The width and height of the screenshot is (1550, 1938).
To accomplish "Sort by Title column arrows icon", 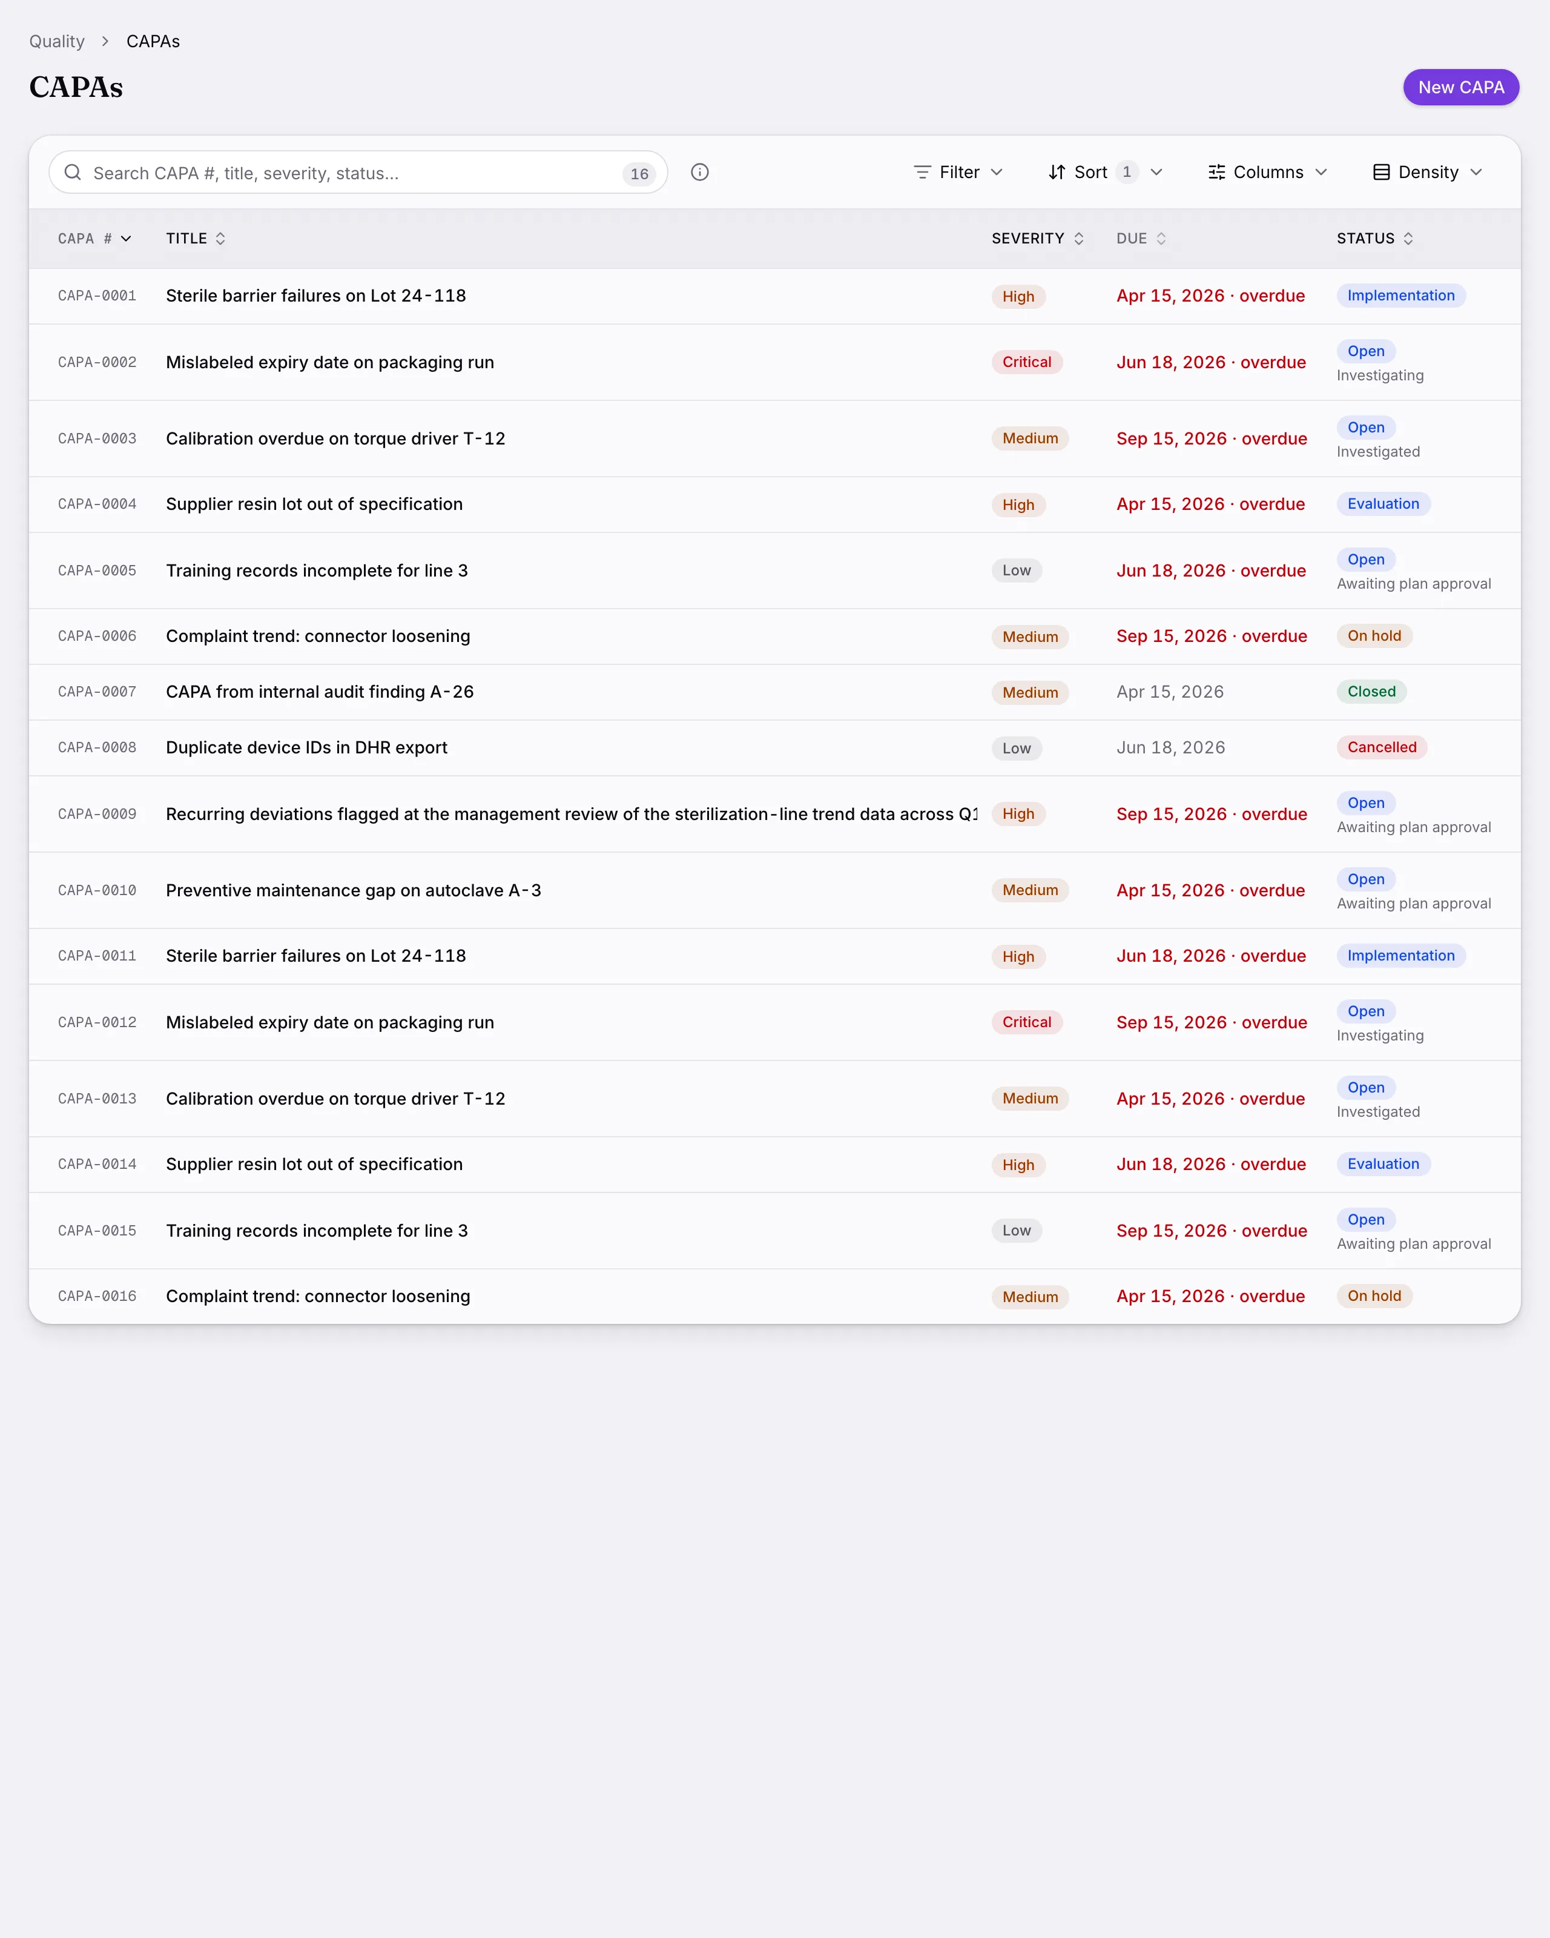I will pyautogui.click(x=220, y=238).
